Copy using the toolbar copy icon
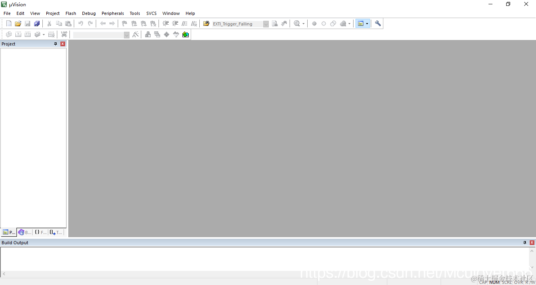 point(59,24)
